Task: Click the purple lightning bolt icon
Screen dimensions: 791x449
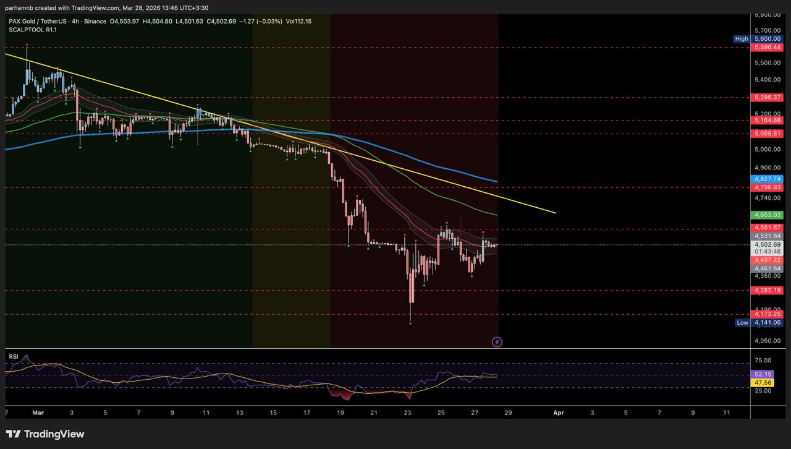Action: (x=497, y=342)
